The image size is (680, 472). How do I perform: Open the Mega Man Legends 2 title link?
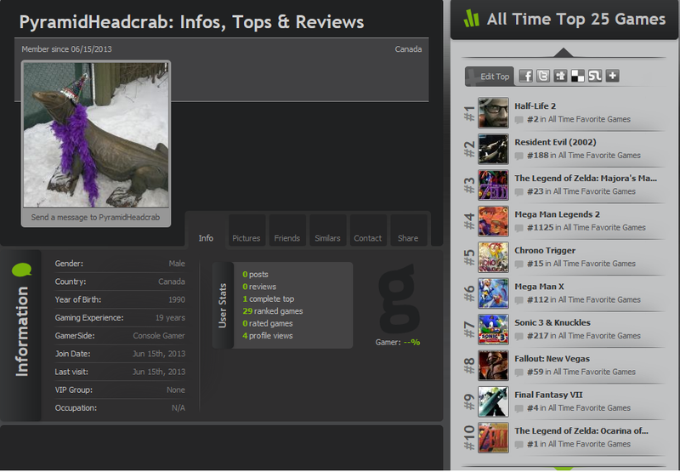click(557, 214)
